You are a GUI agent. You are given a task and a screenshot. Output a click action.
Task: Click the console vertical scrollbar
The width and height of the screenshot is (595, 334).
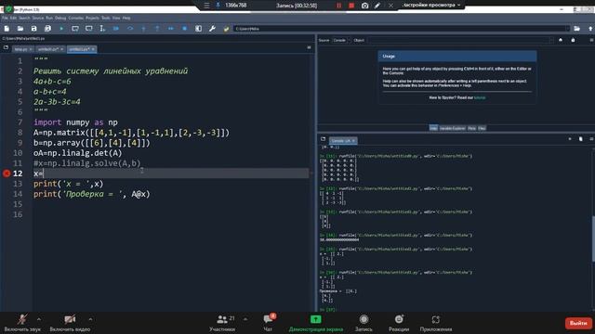(593, 238)
